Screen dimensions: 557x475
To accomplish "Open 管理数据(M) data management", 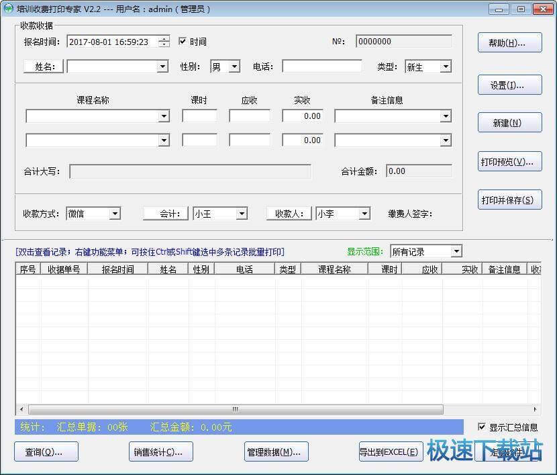I will [276, 451].
